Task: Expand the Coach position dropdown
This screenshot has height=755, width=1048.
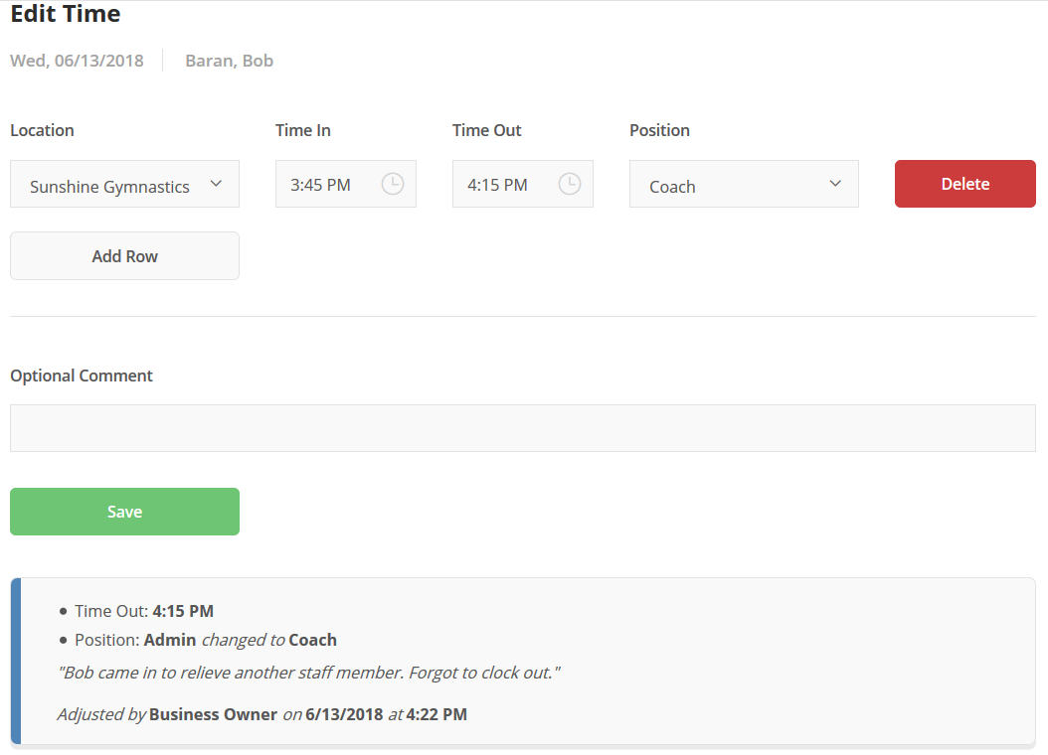Action: point(744,184)
